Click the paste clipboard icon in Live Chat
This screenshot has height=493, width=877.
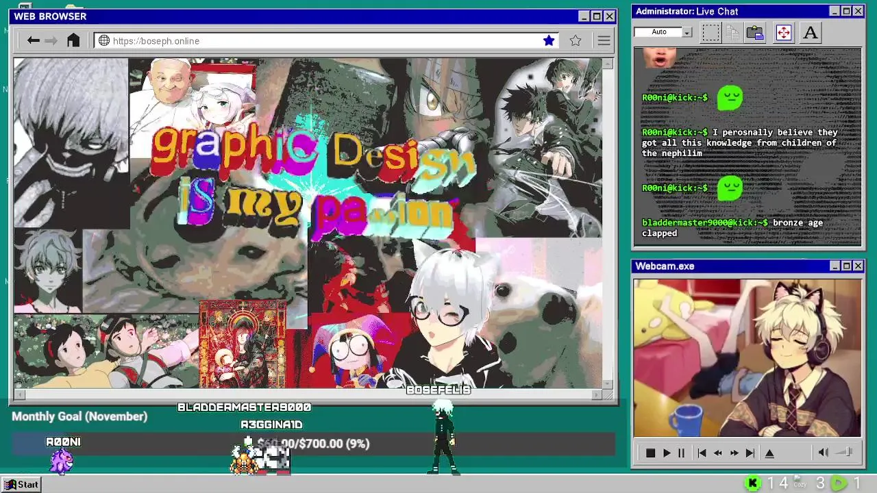pos(755,32)
